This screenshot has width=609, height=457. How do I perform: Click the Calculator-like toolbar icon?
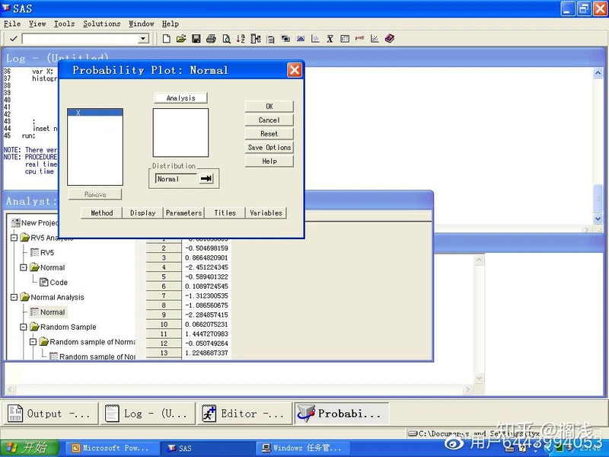(271, 39)
